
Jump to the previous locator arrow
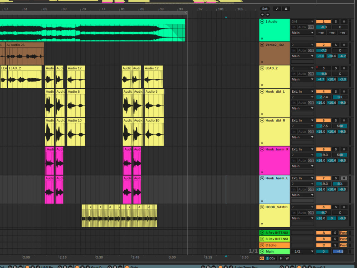click(x=262, y=15)
